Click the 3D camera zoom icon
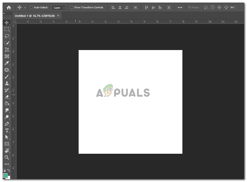This screenshot has height=182, width=247. 233,8
